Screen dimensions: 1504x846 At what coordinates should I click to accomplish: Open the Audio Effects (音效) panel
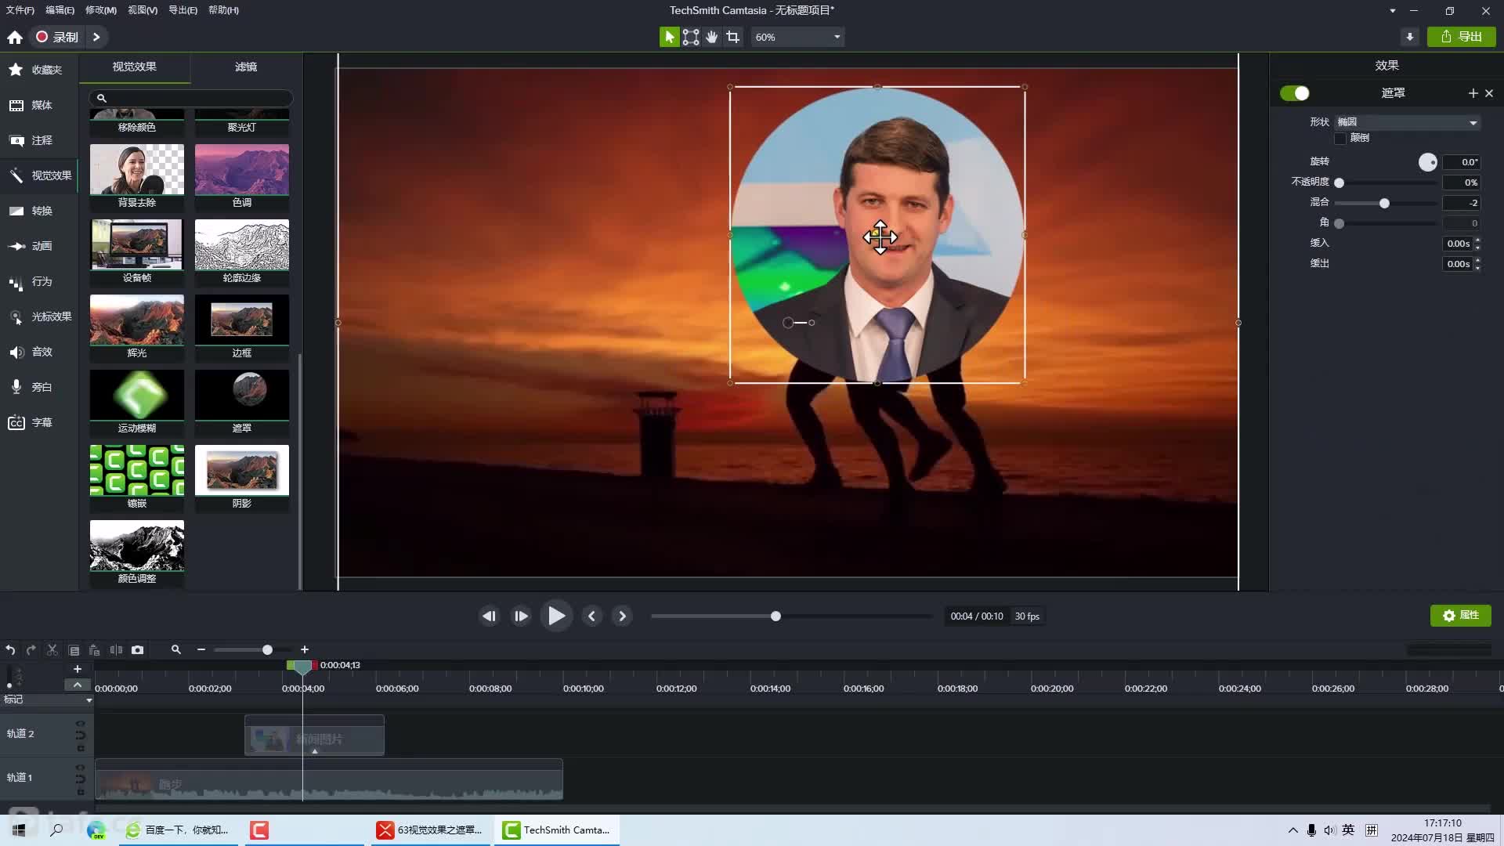[x=38, y=352]
